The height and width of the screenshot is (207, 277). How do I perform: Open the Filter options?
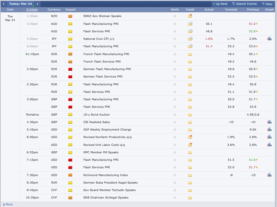[267, 4]
